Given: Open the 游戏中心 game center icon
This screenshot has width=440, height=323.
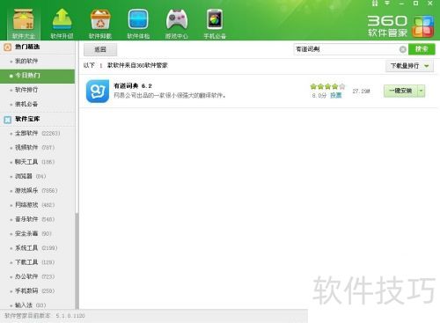Looking at the screenshot, I should [177, 24].
